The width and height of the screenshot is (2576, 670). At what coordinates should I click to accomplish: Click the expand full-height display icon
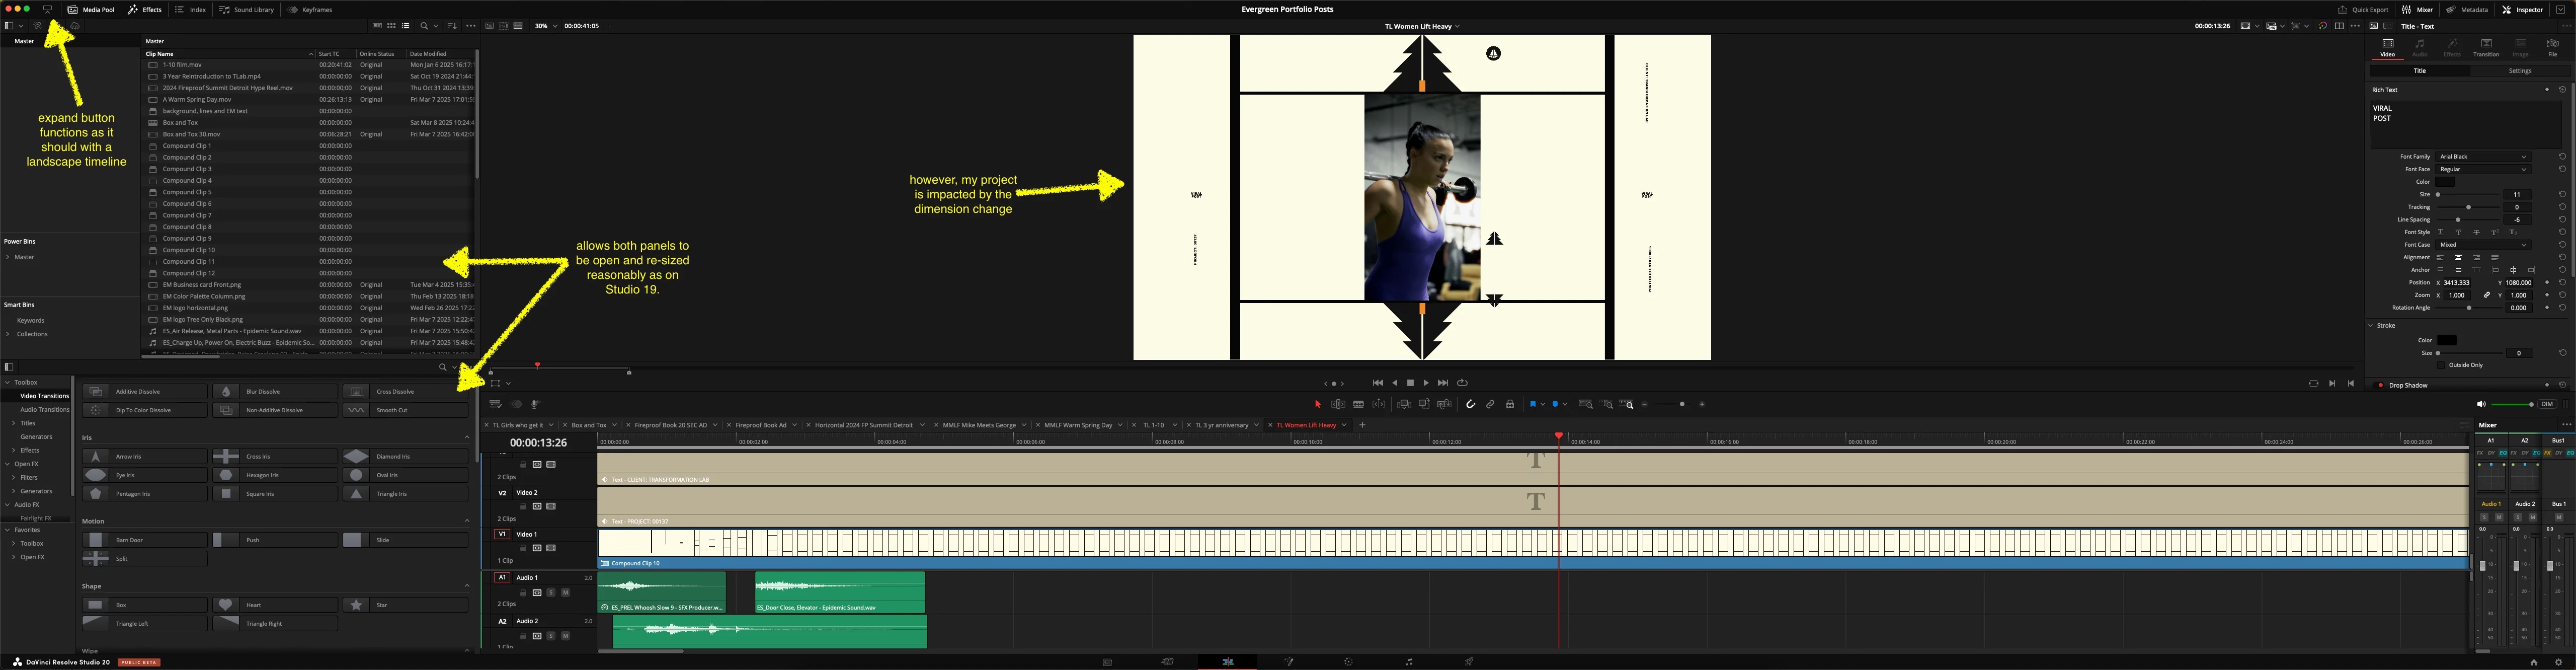pyautogui.click(x=47, y=9)
